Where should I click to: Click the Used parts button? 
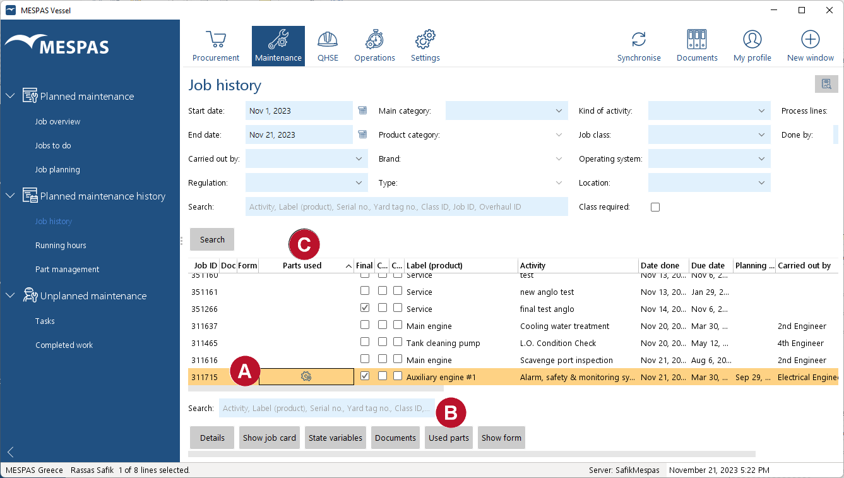coord(449,438)
